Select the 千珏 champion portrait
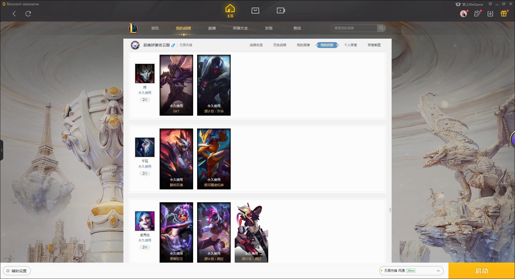 (x=145, y=147)
